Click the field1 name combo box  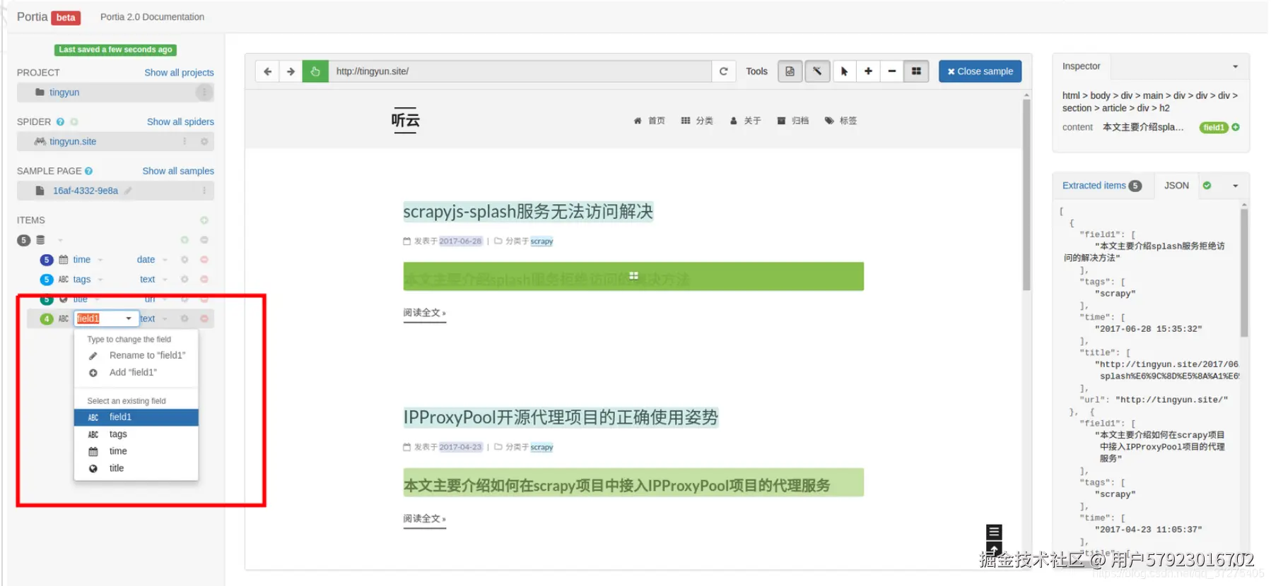[105, 319]
